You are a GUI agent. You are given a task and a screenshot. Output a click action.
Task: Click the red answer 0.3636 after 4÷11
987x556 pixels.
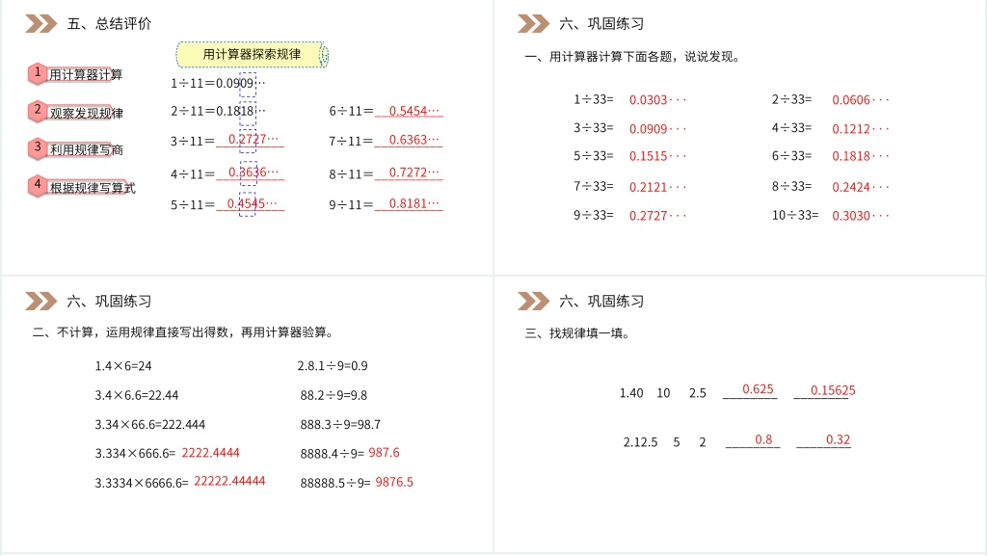click(253, 172)
